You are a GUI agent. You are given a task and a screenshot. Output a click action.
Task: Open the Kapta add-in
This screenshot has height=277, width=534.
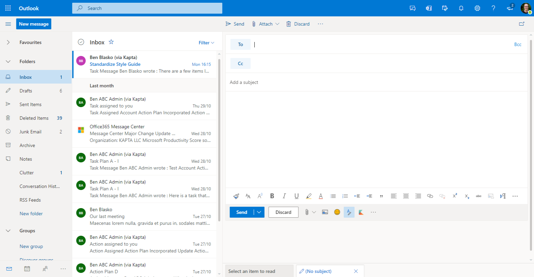(361, 212)
